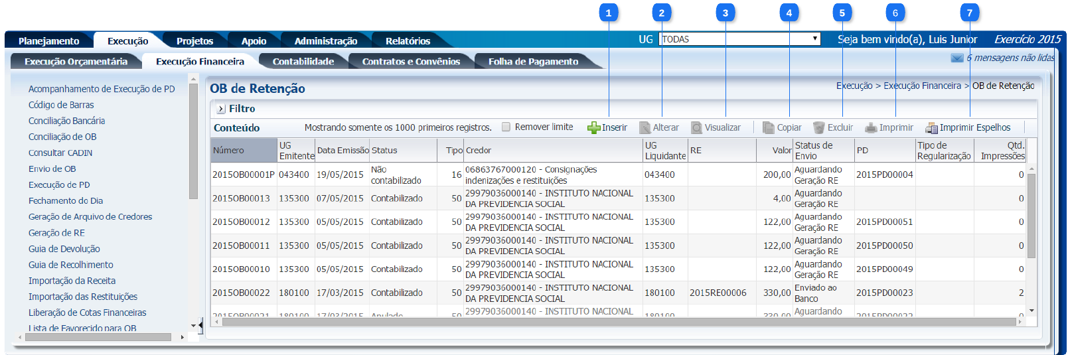Switch to the Contabilidade tab
Viewport: 1068px width, 355px height.
tap(303, 62)
